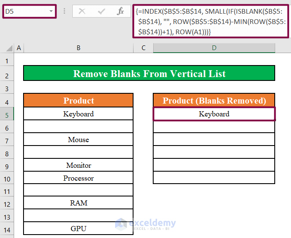This screenshot has width=291, height=238.
Task: Select empty cell D8 in result column
Action: coord(214,152)
